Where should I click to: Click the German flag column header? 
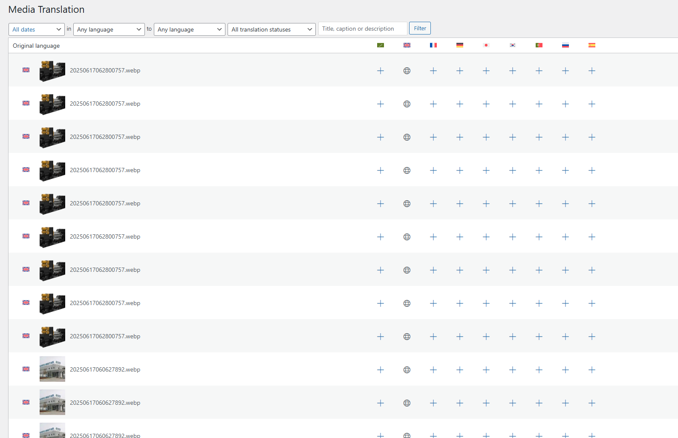tap(460, 45)
